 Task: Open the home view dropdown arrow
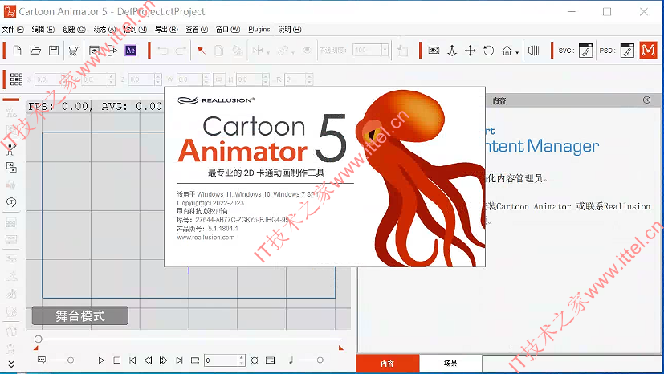point(517,53)
